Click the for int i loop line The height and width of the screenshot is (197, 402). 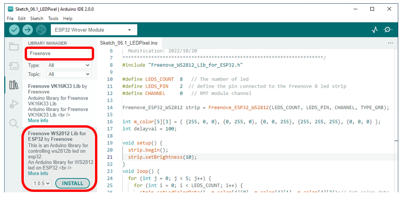(x=188, y=185)
